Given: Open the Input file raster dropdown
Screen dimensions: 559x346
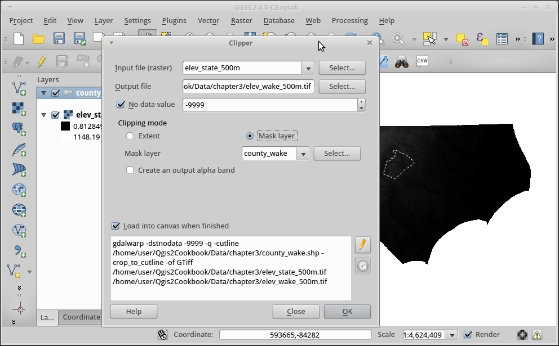Looking at the screenshot, I should click(x=308, y=68).
